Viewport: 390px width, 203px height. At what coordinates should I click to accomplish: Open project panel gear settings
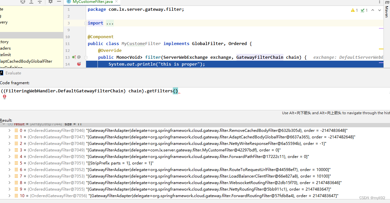point(51,2)
